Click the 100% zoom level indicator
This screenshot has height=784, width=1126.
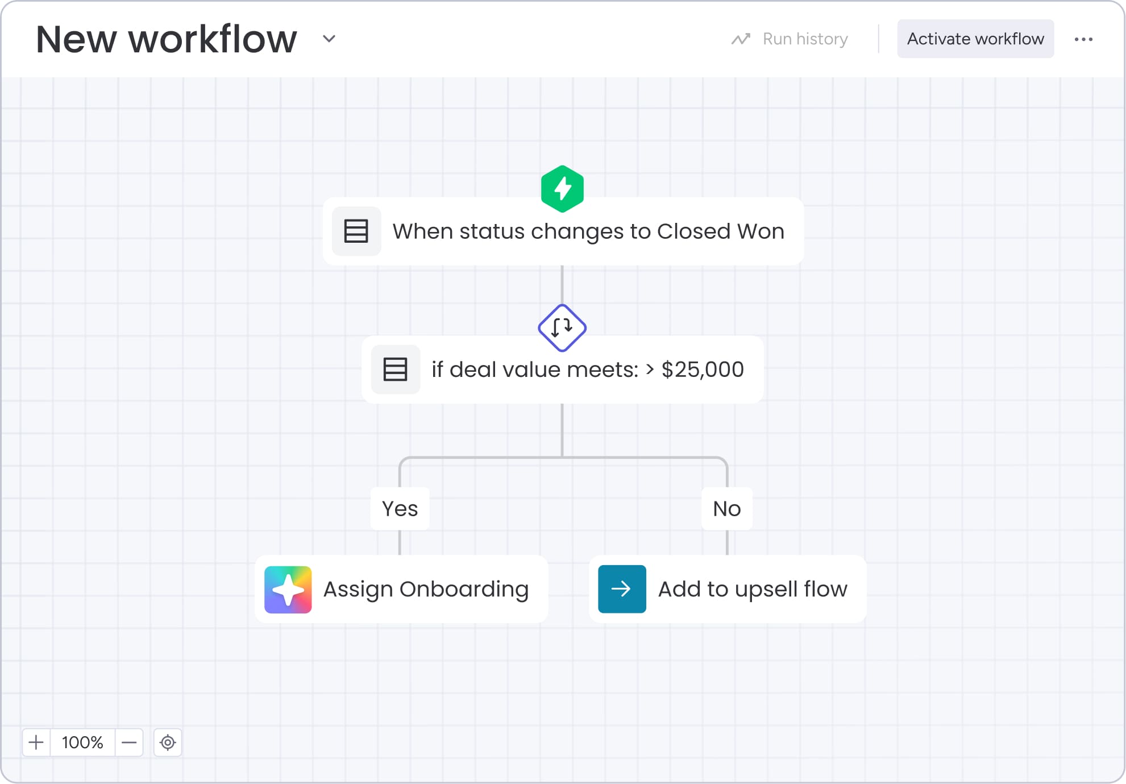(82, 742)
